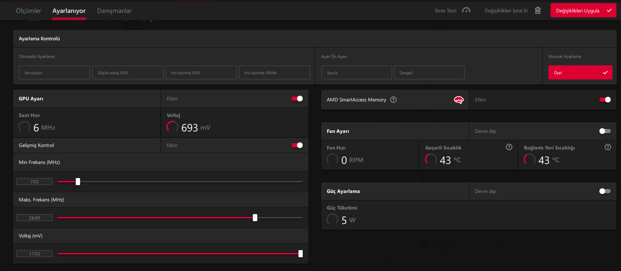This screenshot has height=271, width=621.
Task: Toggle GPU Ayarı Etkin switch
Action: tap(297, 99)
